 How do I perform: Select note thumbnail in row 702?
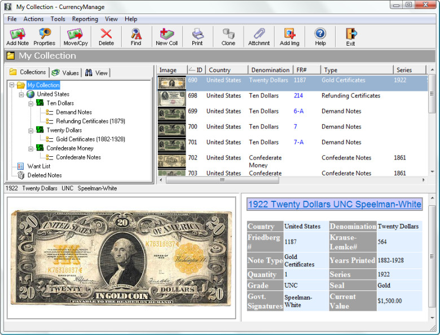pos(171,161)
